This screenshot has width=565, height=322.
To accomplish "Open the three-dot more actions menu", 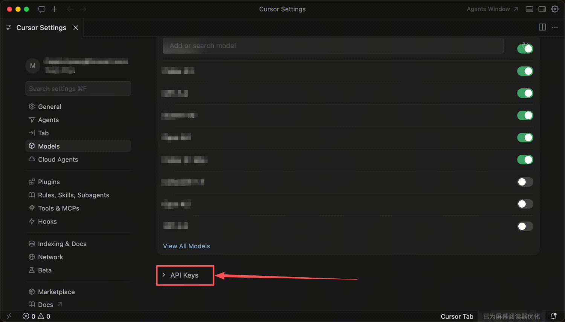I will 555,27.
